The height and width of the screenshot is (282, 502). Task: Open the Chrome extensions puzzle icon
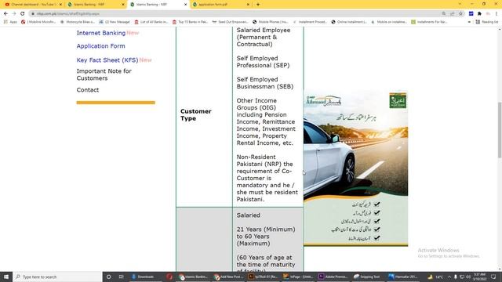pyautogui.click(x=479, y=14)
